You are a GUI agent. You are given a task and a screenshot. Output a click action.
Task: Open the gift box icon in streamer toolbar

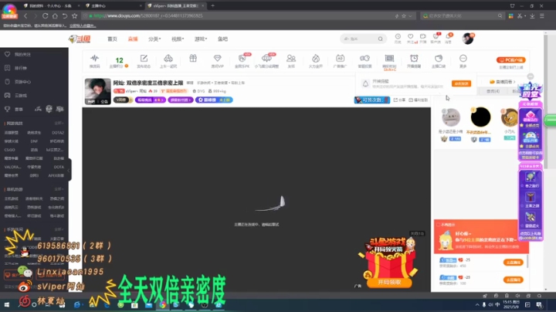pyautogui.click(x=193, y=58)
